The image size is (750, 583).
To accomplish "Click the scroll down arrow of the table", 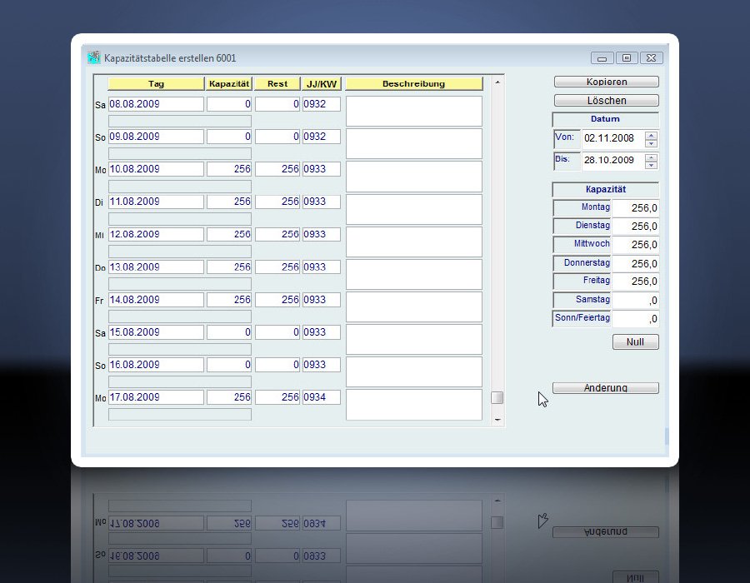I will click(x=497, y=420).
